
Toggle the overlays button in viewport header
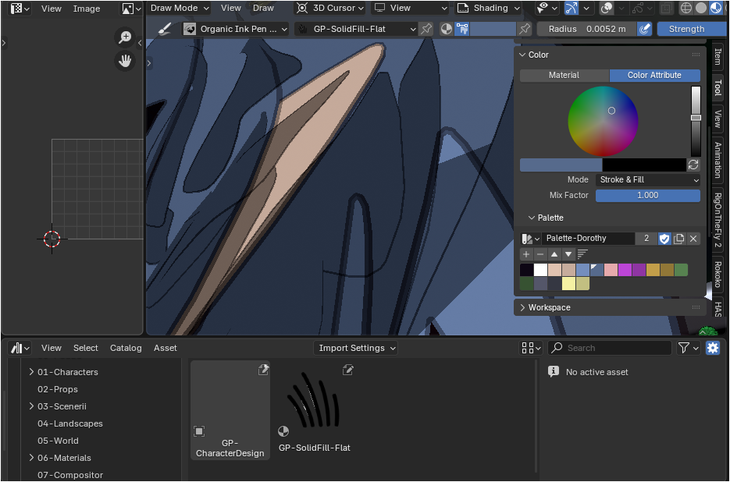[x=607, y=8]
